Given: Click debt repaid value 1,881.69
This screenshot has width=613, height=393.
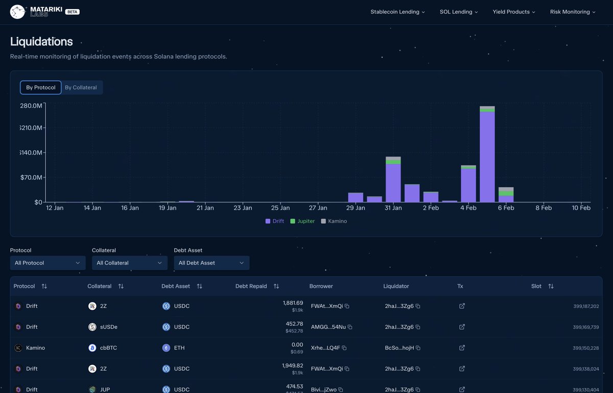Looking at the screenshot, I should pyautogui.click(x=293, y=303).
